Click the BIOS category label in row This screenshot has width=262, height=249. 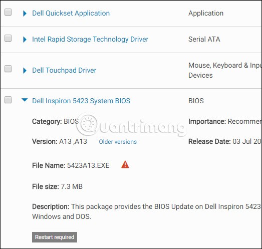click(x=196, y=101)
